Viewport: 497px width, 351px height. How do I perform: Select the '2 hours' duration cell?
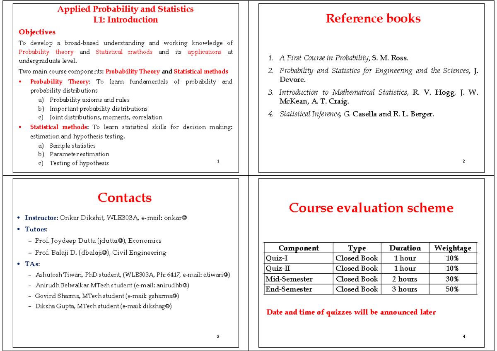tap(405, 279)
